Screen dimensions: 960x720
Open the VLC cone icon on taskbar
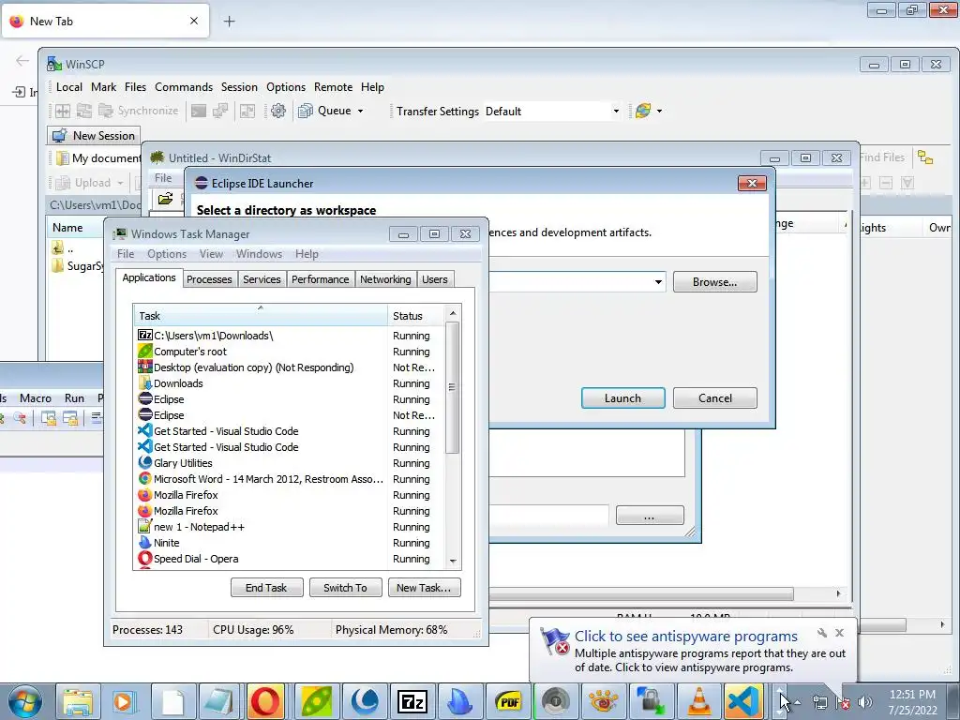[699, 701]
